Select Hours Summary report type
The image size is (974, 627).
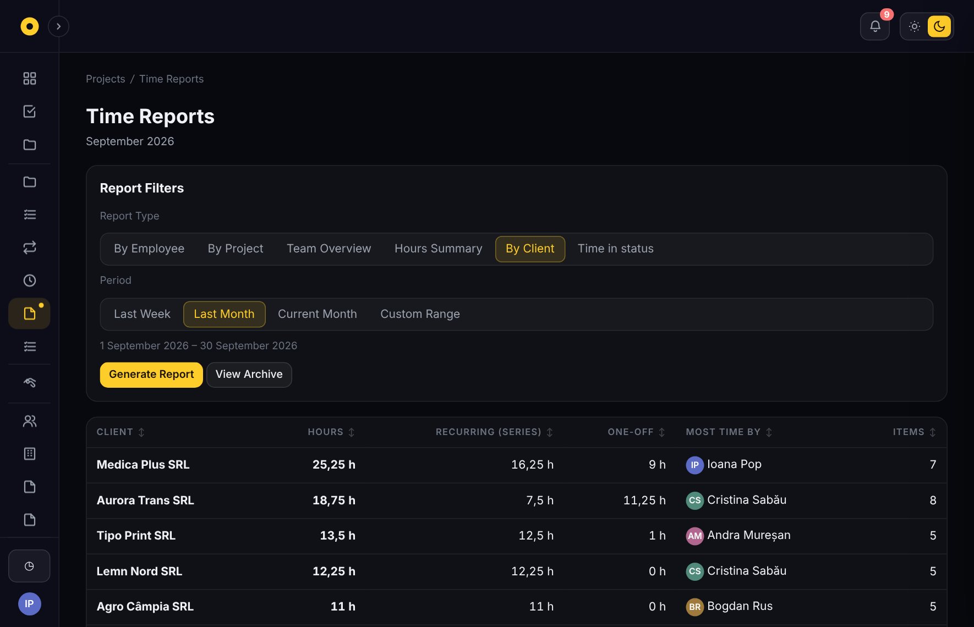(439, 249)
